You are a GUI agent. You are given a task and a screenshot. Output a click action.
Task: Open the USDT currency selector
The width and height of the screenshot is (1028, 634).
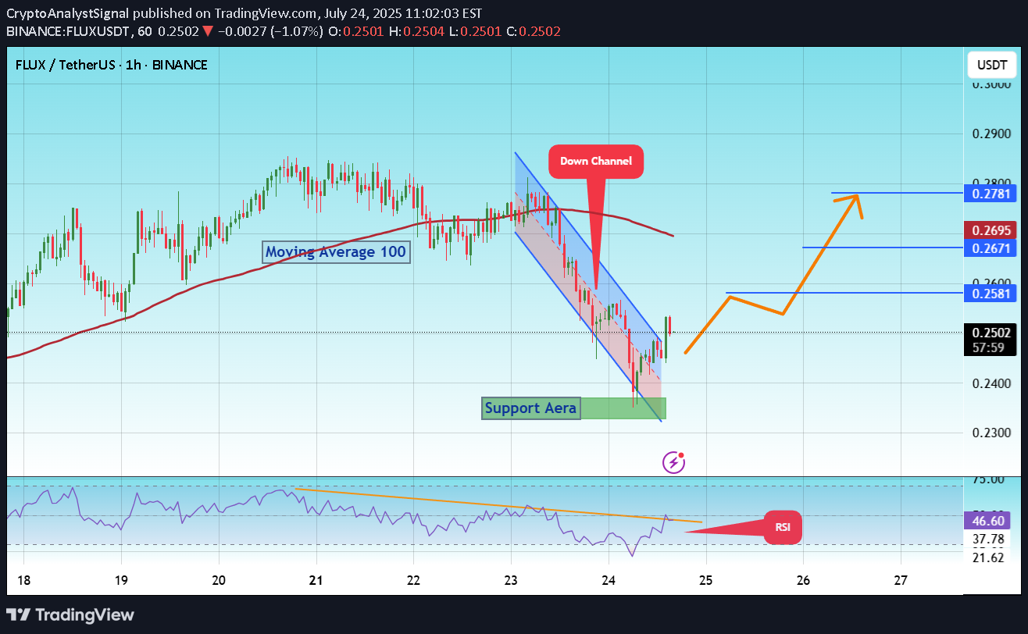coord(992,65)
